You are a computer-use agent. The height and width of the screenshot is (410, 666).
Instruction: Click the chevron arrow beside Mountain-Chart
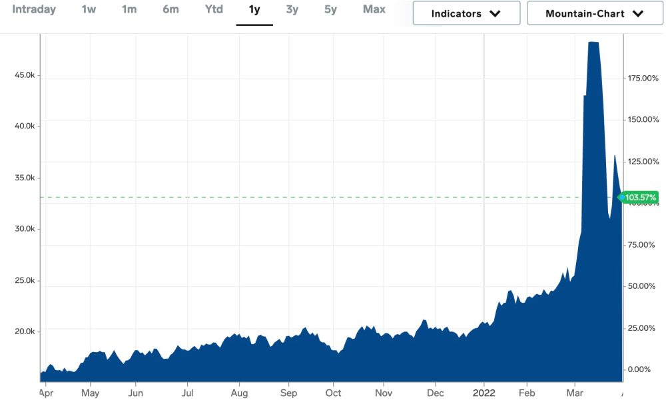click(638, 13)
